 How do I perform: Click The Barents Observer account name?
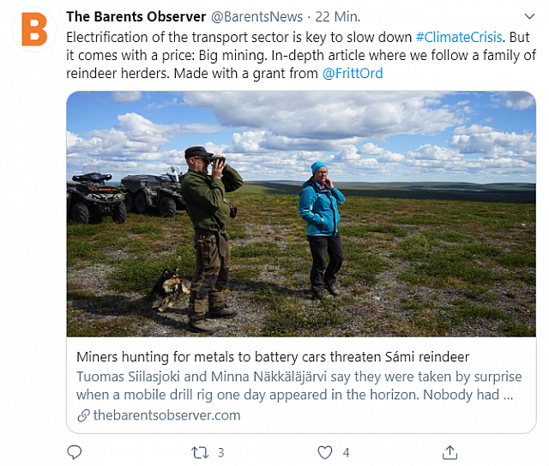tap(136, 16)
